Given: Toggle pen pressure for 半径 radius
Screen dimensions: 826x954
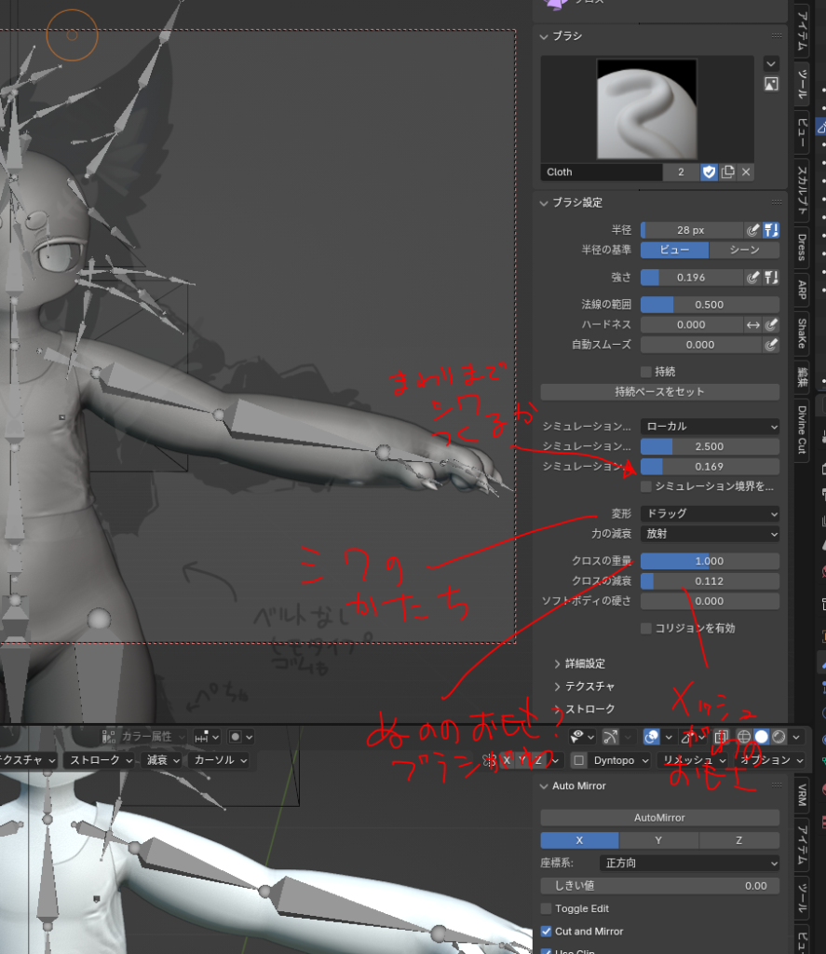Looking at the screenshot, I should (x=753, y=230).
